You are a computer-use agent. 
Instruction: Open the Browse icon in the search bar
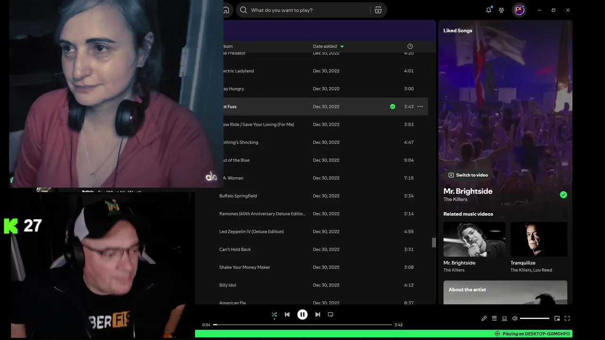click(378, 10)
